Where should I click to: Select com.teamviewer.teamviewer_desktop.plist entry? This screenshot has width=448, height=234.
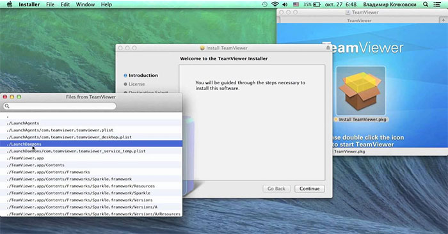[x=91, y=137]
